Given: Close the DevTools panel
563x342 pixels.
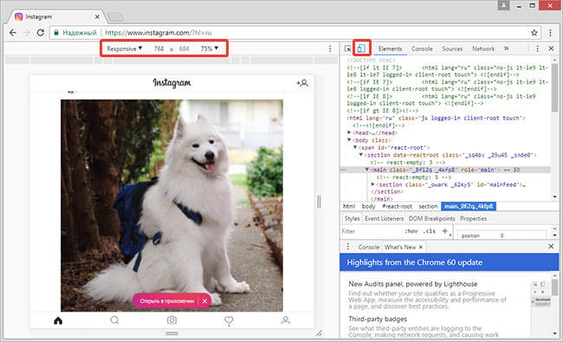Looking at the screenshot, I should pos(551,48).
